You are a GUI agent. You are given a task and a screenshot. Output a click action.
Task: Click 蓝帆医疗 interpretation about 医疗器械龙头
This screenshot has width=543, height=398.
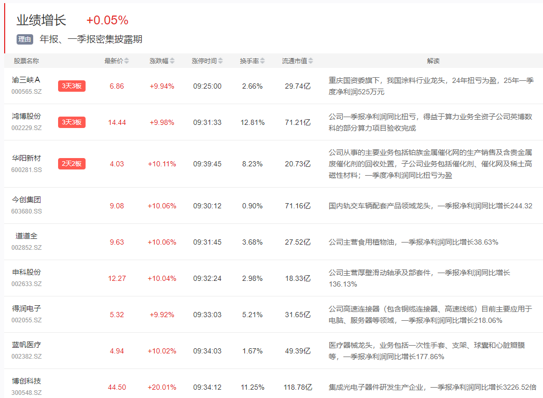pos(427,351)
